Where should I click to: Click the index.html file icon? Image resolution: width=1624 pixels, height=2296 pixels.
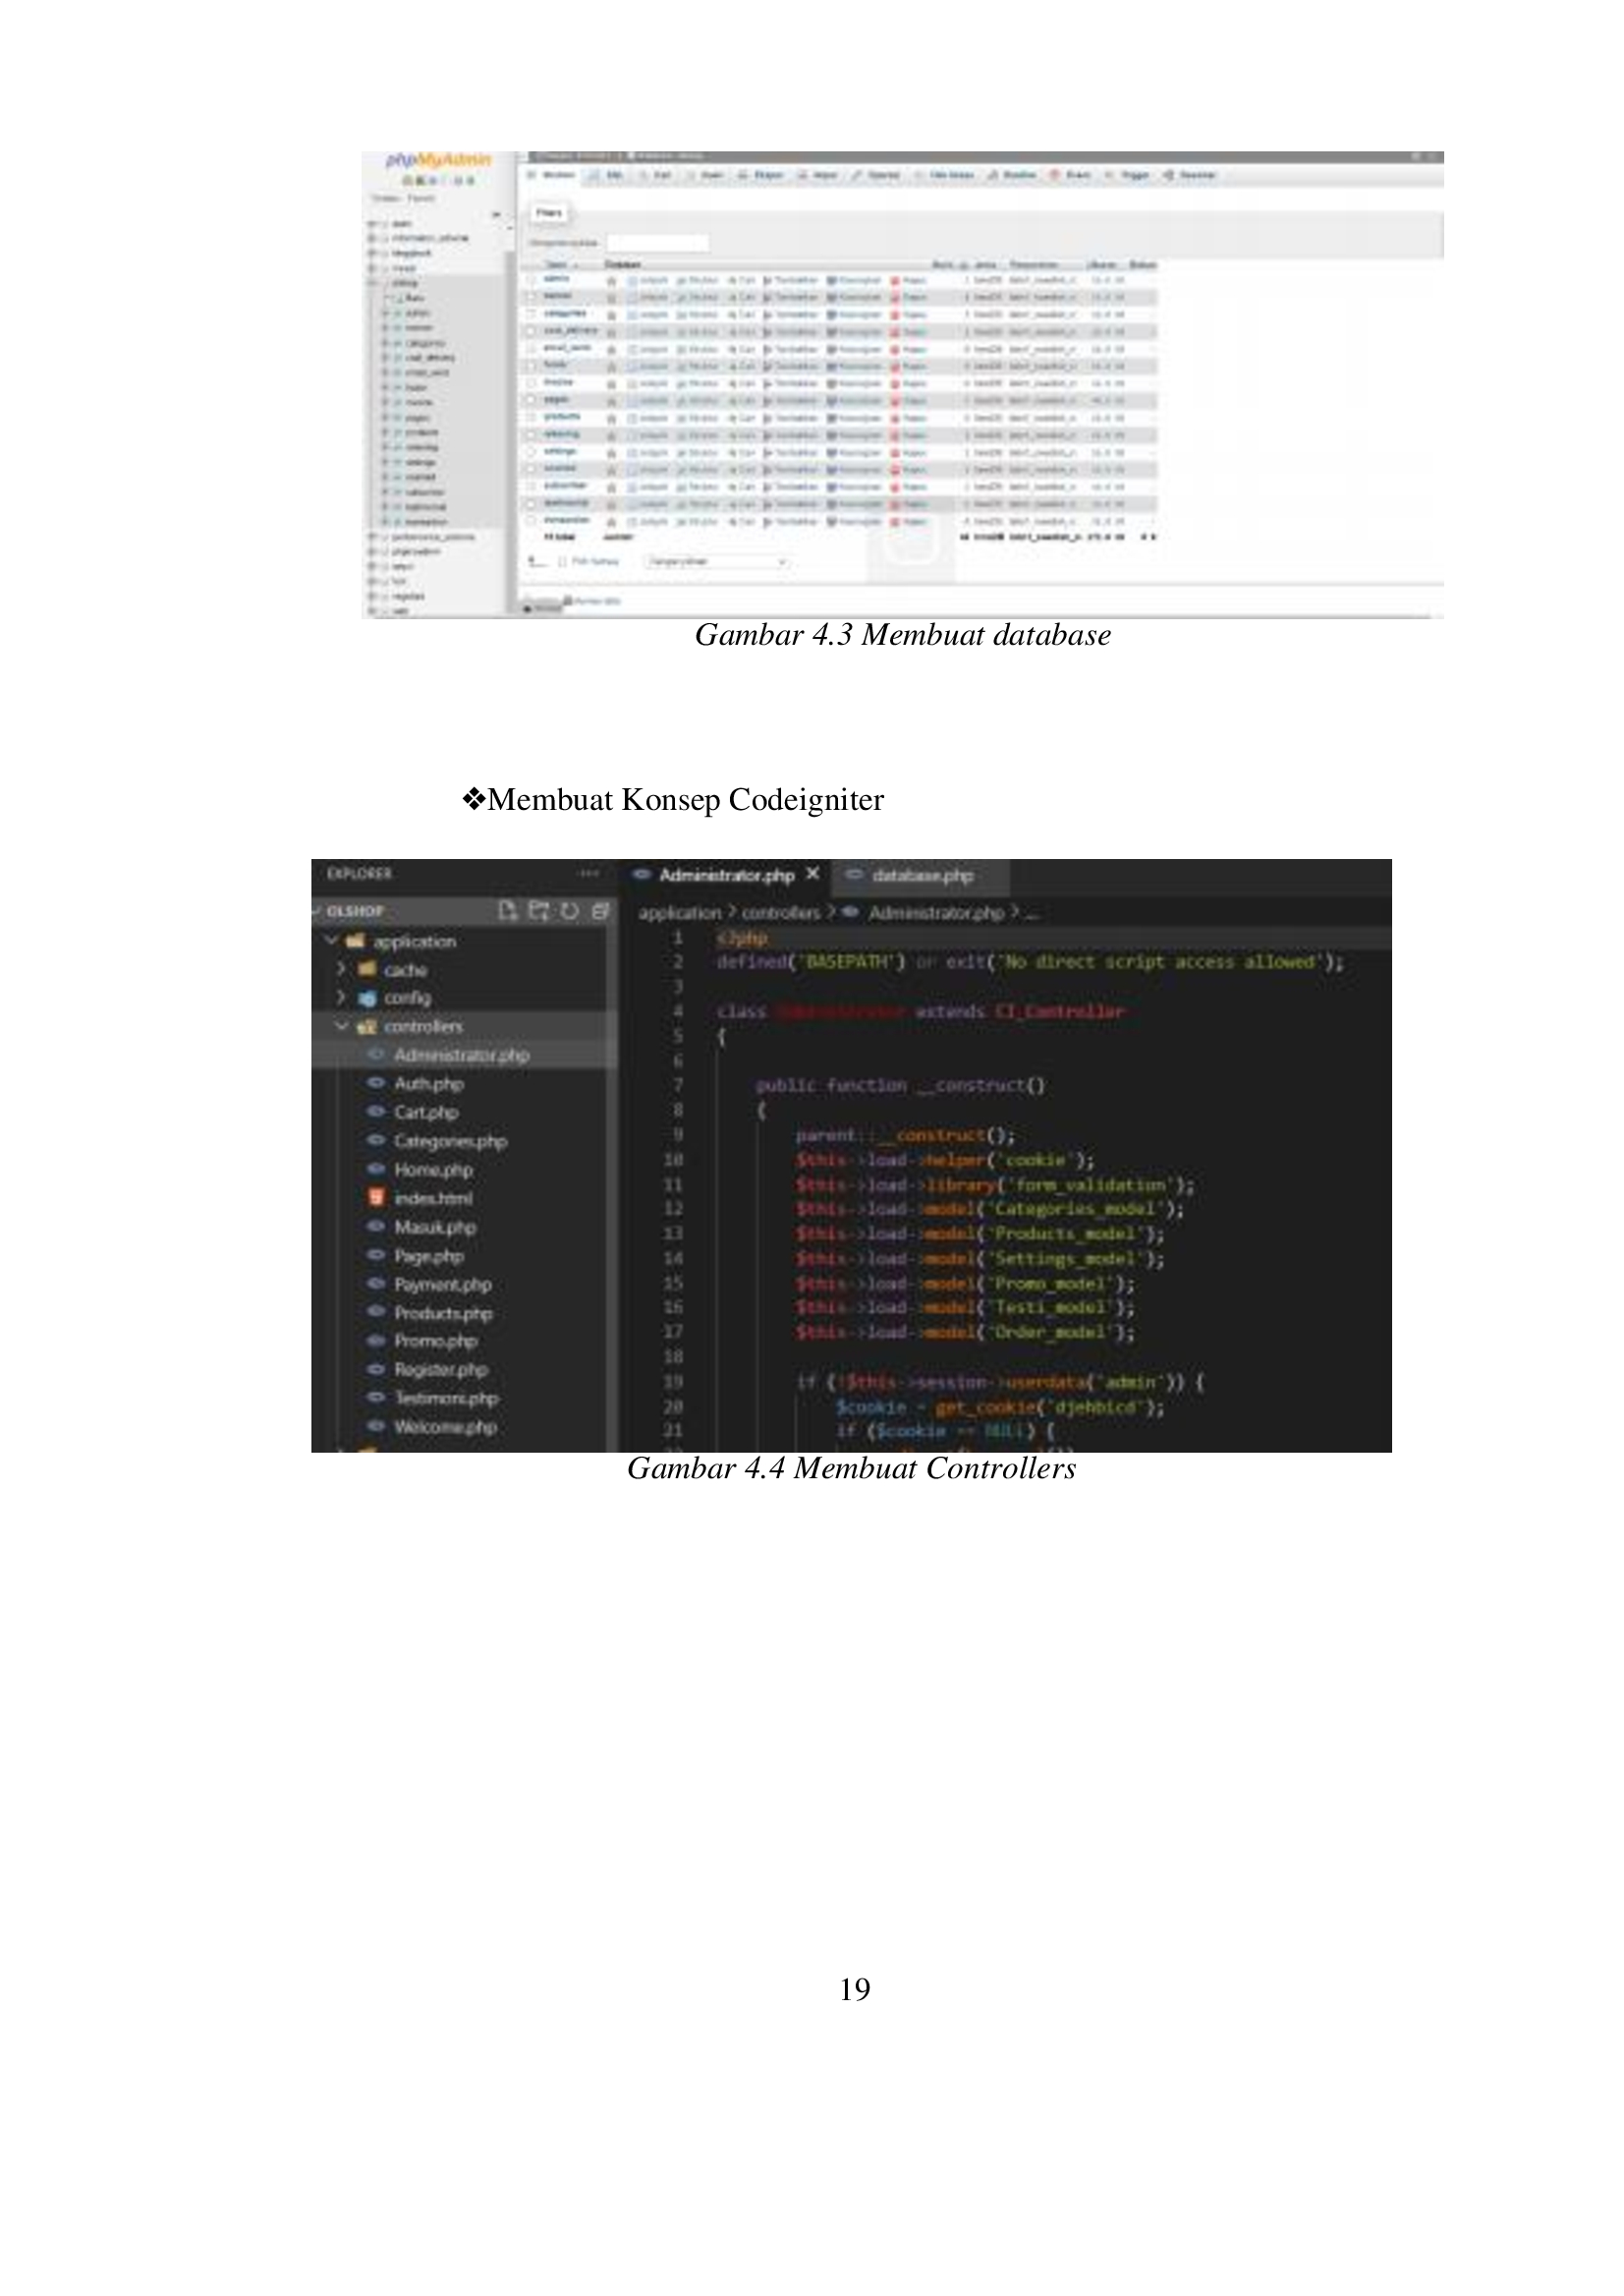377,1197
